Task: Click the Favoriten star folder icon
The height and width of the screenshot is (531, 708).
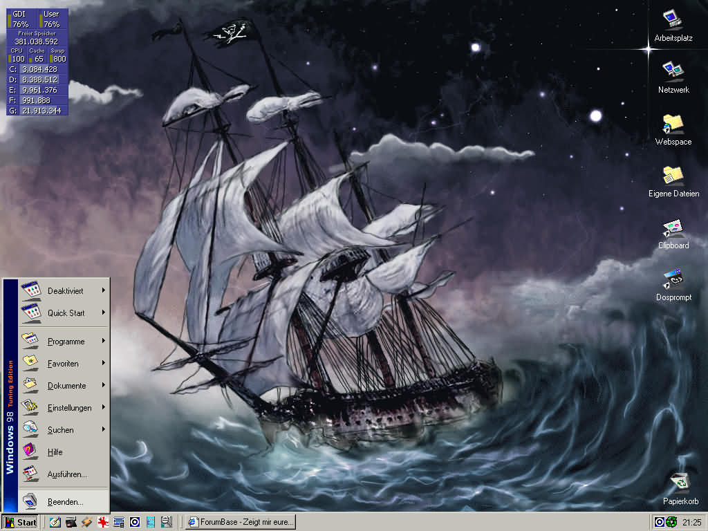Action: pos(30,363)
